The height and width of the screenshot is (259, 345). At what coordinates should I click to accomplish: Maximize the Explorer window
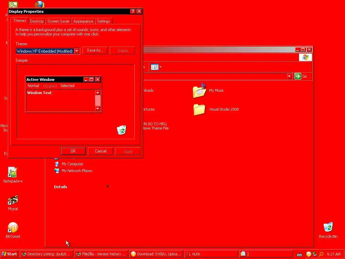coord(303,50)
